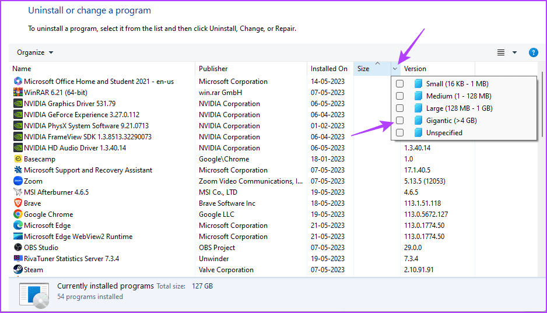This screenshot has height=313, width=547.
Task: Click the 54 programs installed text
Action: point(90,297)
